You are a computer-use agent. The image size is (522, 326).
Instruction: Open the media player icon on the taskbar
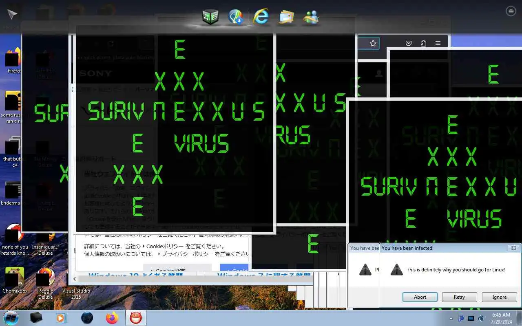pyautogui.click(x=61, y=318)
